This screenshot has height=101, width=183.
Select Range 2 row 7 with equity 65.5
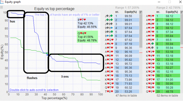[163, 40]
